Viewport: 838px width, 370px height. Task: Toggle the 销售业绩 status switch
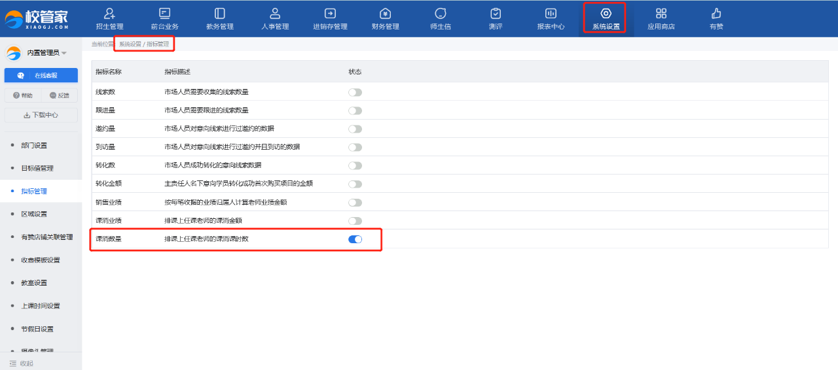pos(355,203)
